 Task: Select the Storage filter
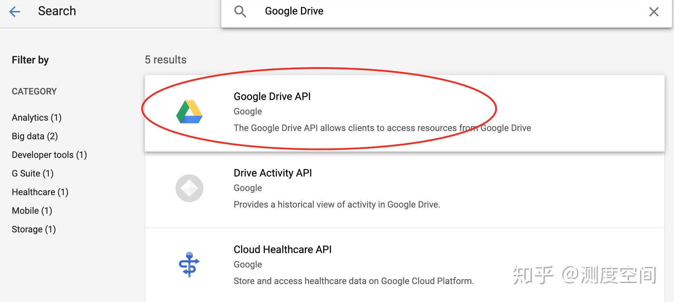tap(34, 229)
